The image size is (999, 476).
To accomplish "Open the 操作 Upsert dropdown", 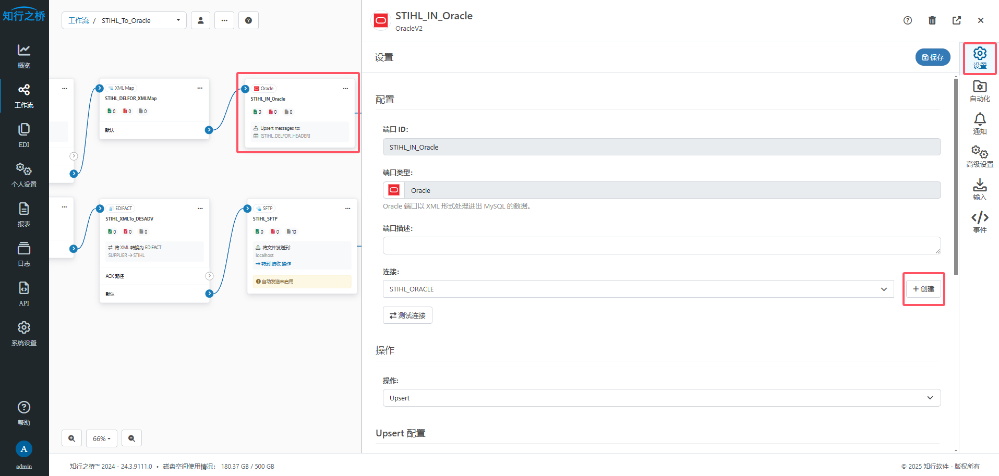I will click(661, 398).
